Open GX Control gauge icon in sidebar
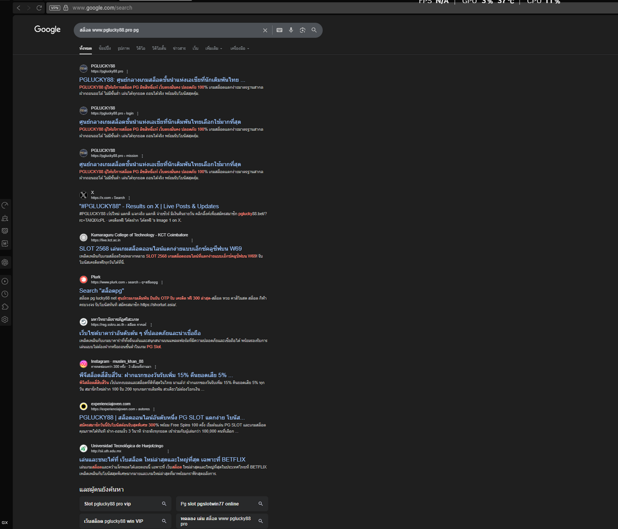Viewport: 618px width, 529px height. pos(5,205)
